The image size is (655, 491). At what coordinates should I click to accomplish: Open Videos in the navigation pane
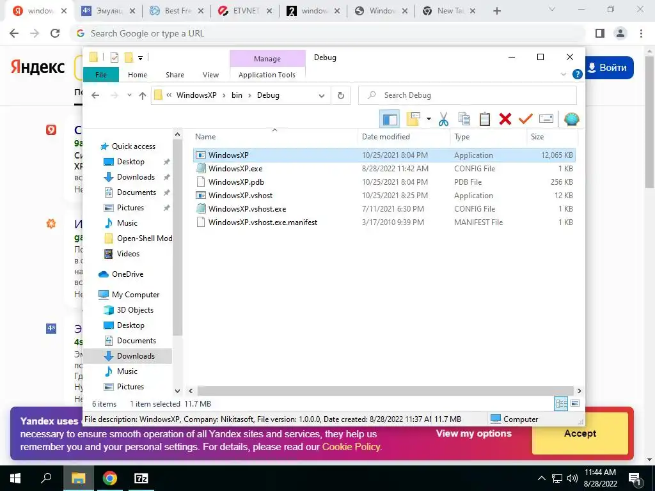click(x=122, y=254)
